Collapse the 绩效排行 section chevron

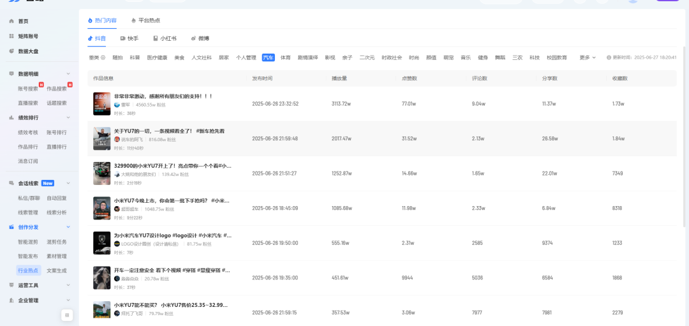(x=68, y=117)
